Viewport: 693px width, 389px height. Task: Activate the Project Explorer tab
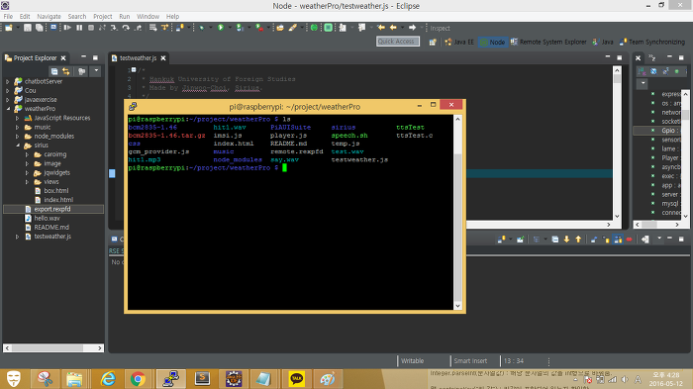(35, 58)
